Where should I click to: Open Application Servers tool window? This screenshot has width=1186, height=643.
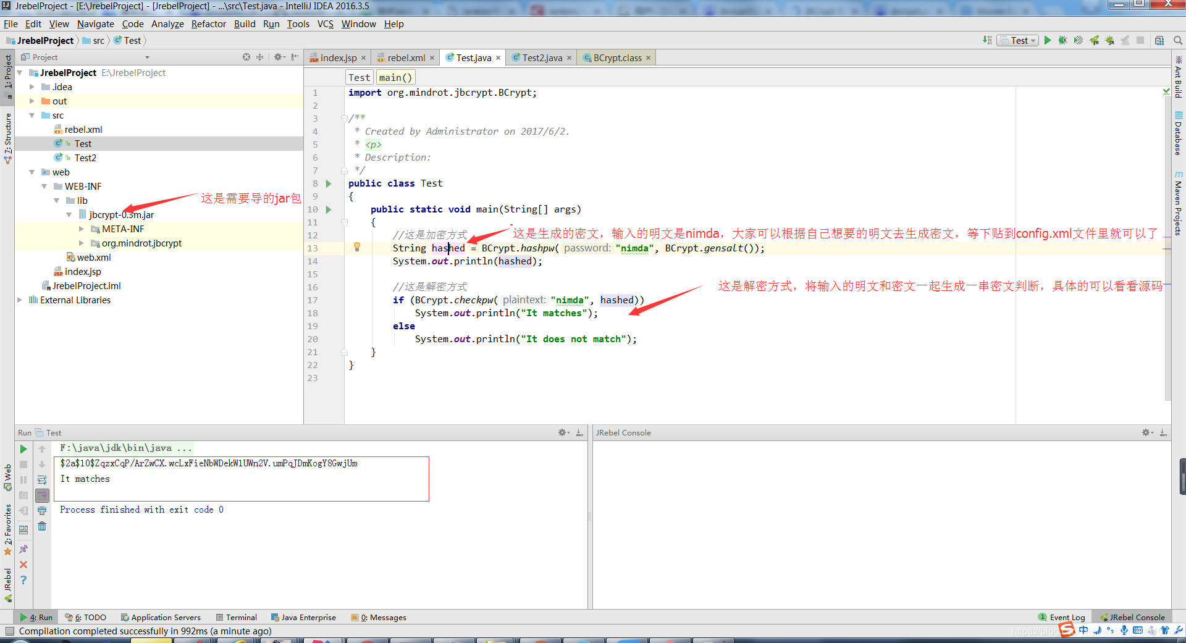pyautogui.click(x=161, y=617)
